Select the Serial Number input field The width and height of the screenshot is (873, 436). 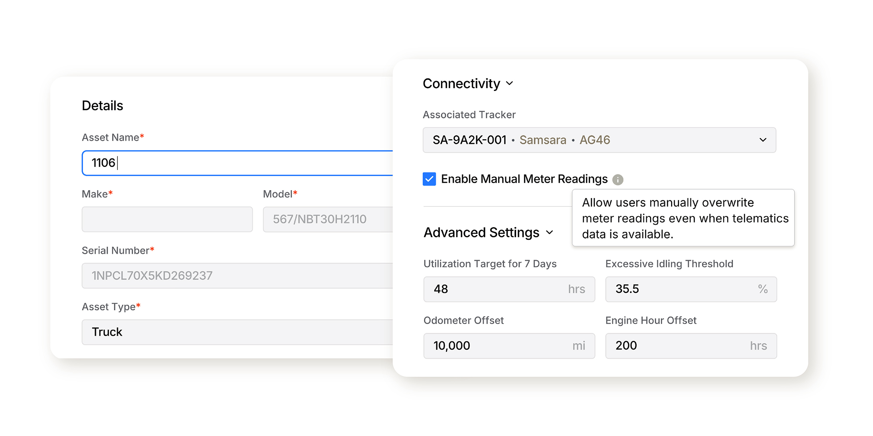point(236,276)
